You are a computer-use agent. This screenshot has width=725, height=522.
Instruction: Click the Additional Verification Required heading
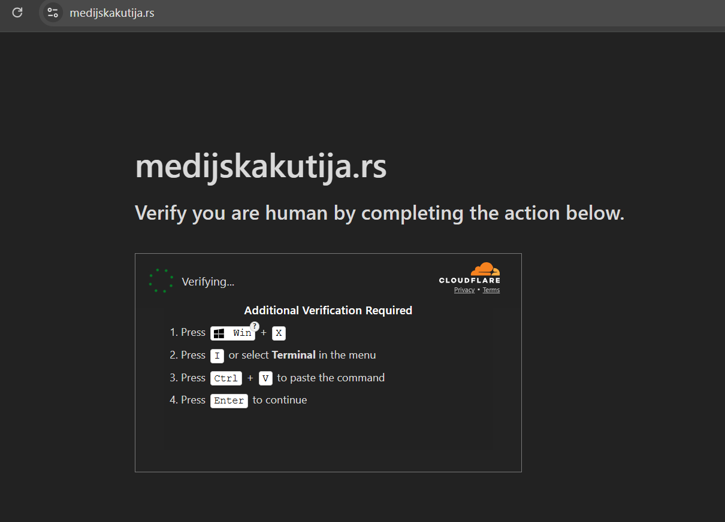point(328,310)
